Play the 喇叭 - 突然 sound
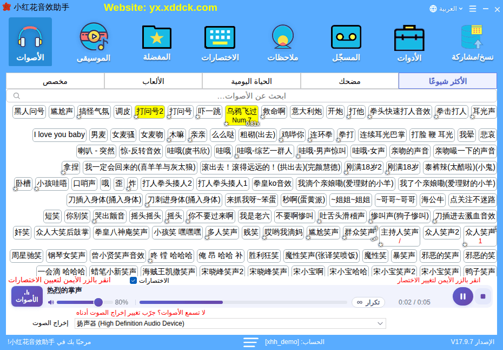The height and width of the screenshot is (350, 503). click(x=96, y=151)
